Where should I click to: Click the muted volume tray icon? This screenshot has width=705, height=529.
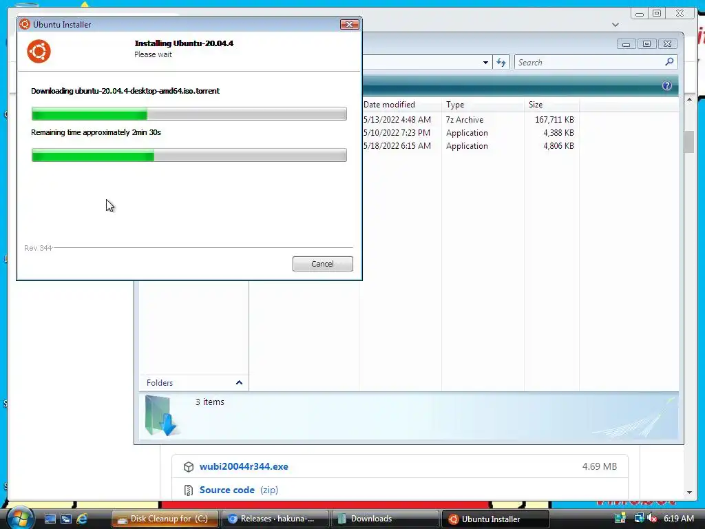click(x=653, y=518)
